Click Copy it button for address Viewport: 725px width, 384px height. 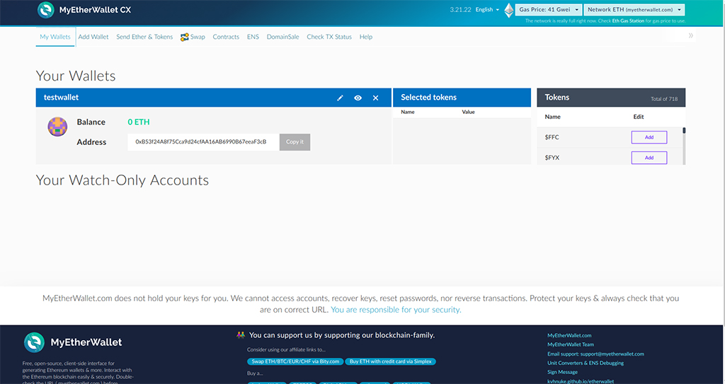295,142
